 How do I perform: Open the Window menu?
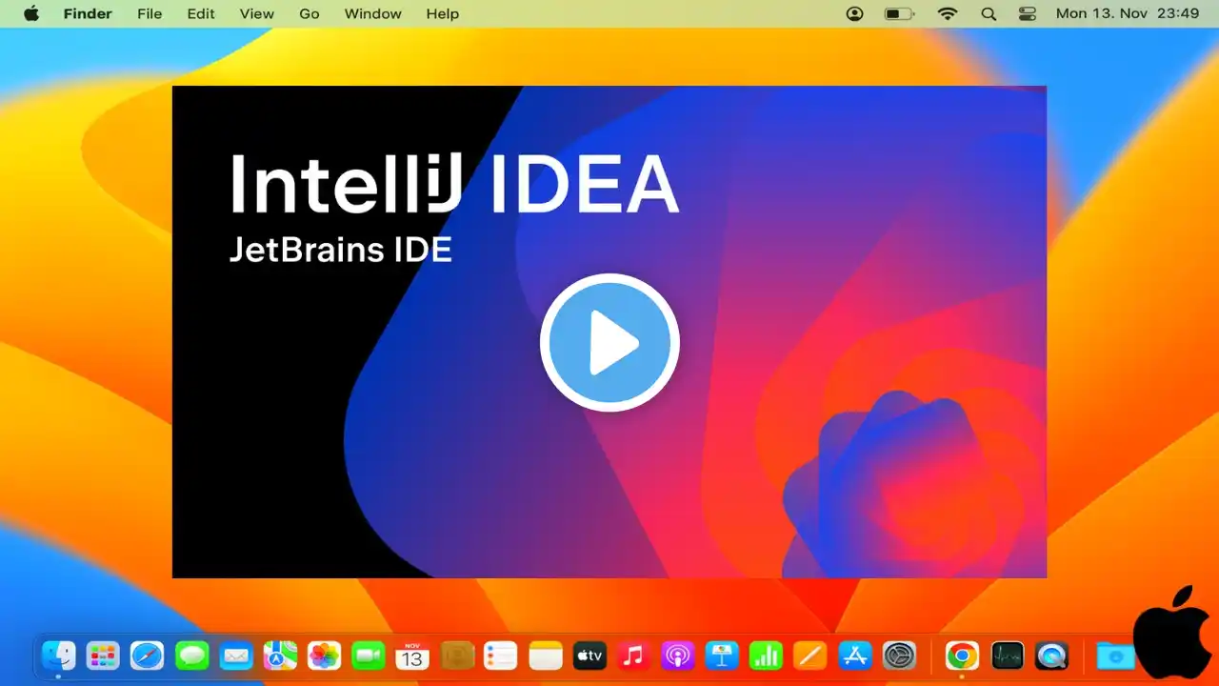coord(372,13)
